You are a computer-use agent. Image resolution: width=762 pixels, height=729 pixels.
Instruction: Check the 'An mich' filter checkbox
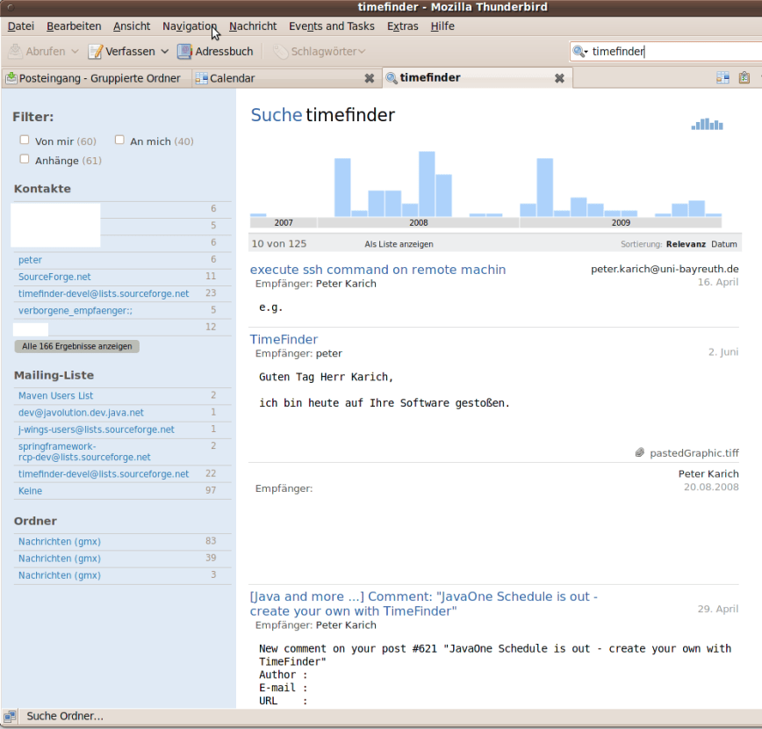pyautogui.click(x=119, y=140)
